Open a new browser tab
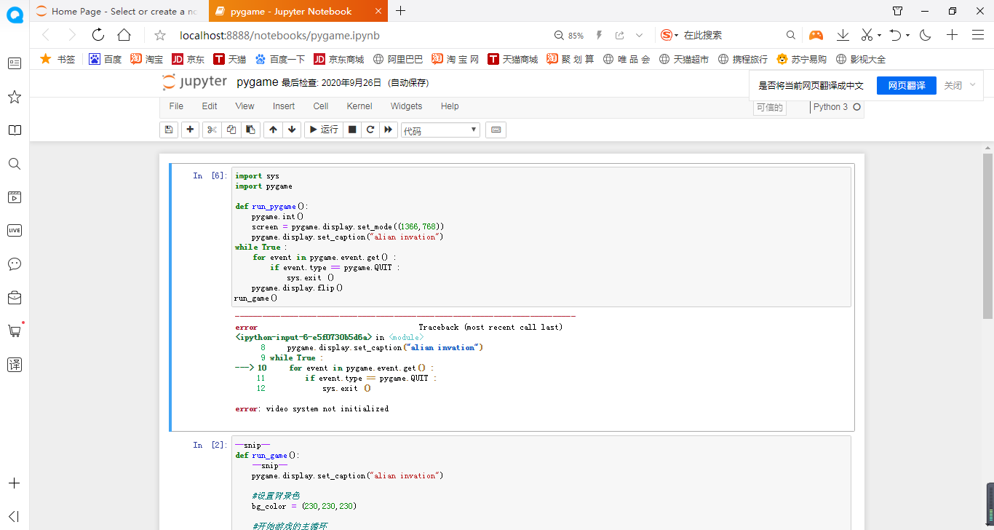 pos(400,11)
